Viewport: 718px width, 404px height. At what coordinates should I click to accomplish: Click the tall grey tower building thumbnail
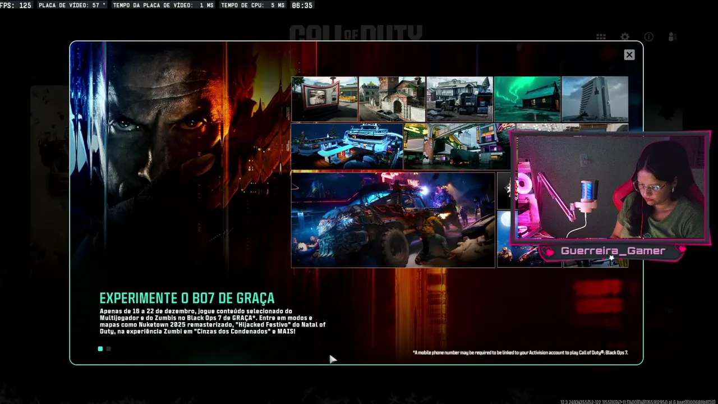(x=595, y=99)
